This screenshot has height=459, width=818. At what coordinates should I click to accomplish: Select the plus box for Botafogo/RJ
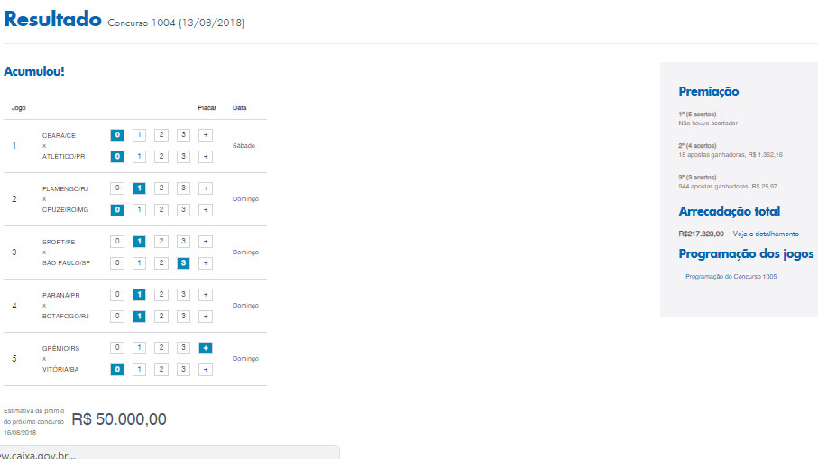[x=206, y=317]
